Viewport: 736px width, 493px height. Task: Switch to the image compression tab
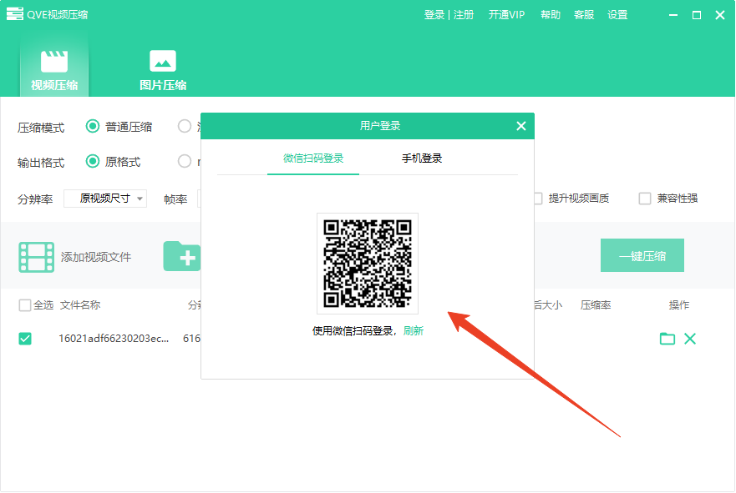162,62
